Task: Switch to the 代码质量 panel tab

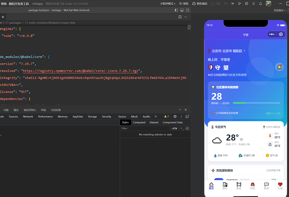Action: click(56, 110)
